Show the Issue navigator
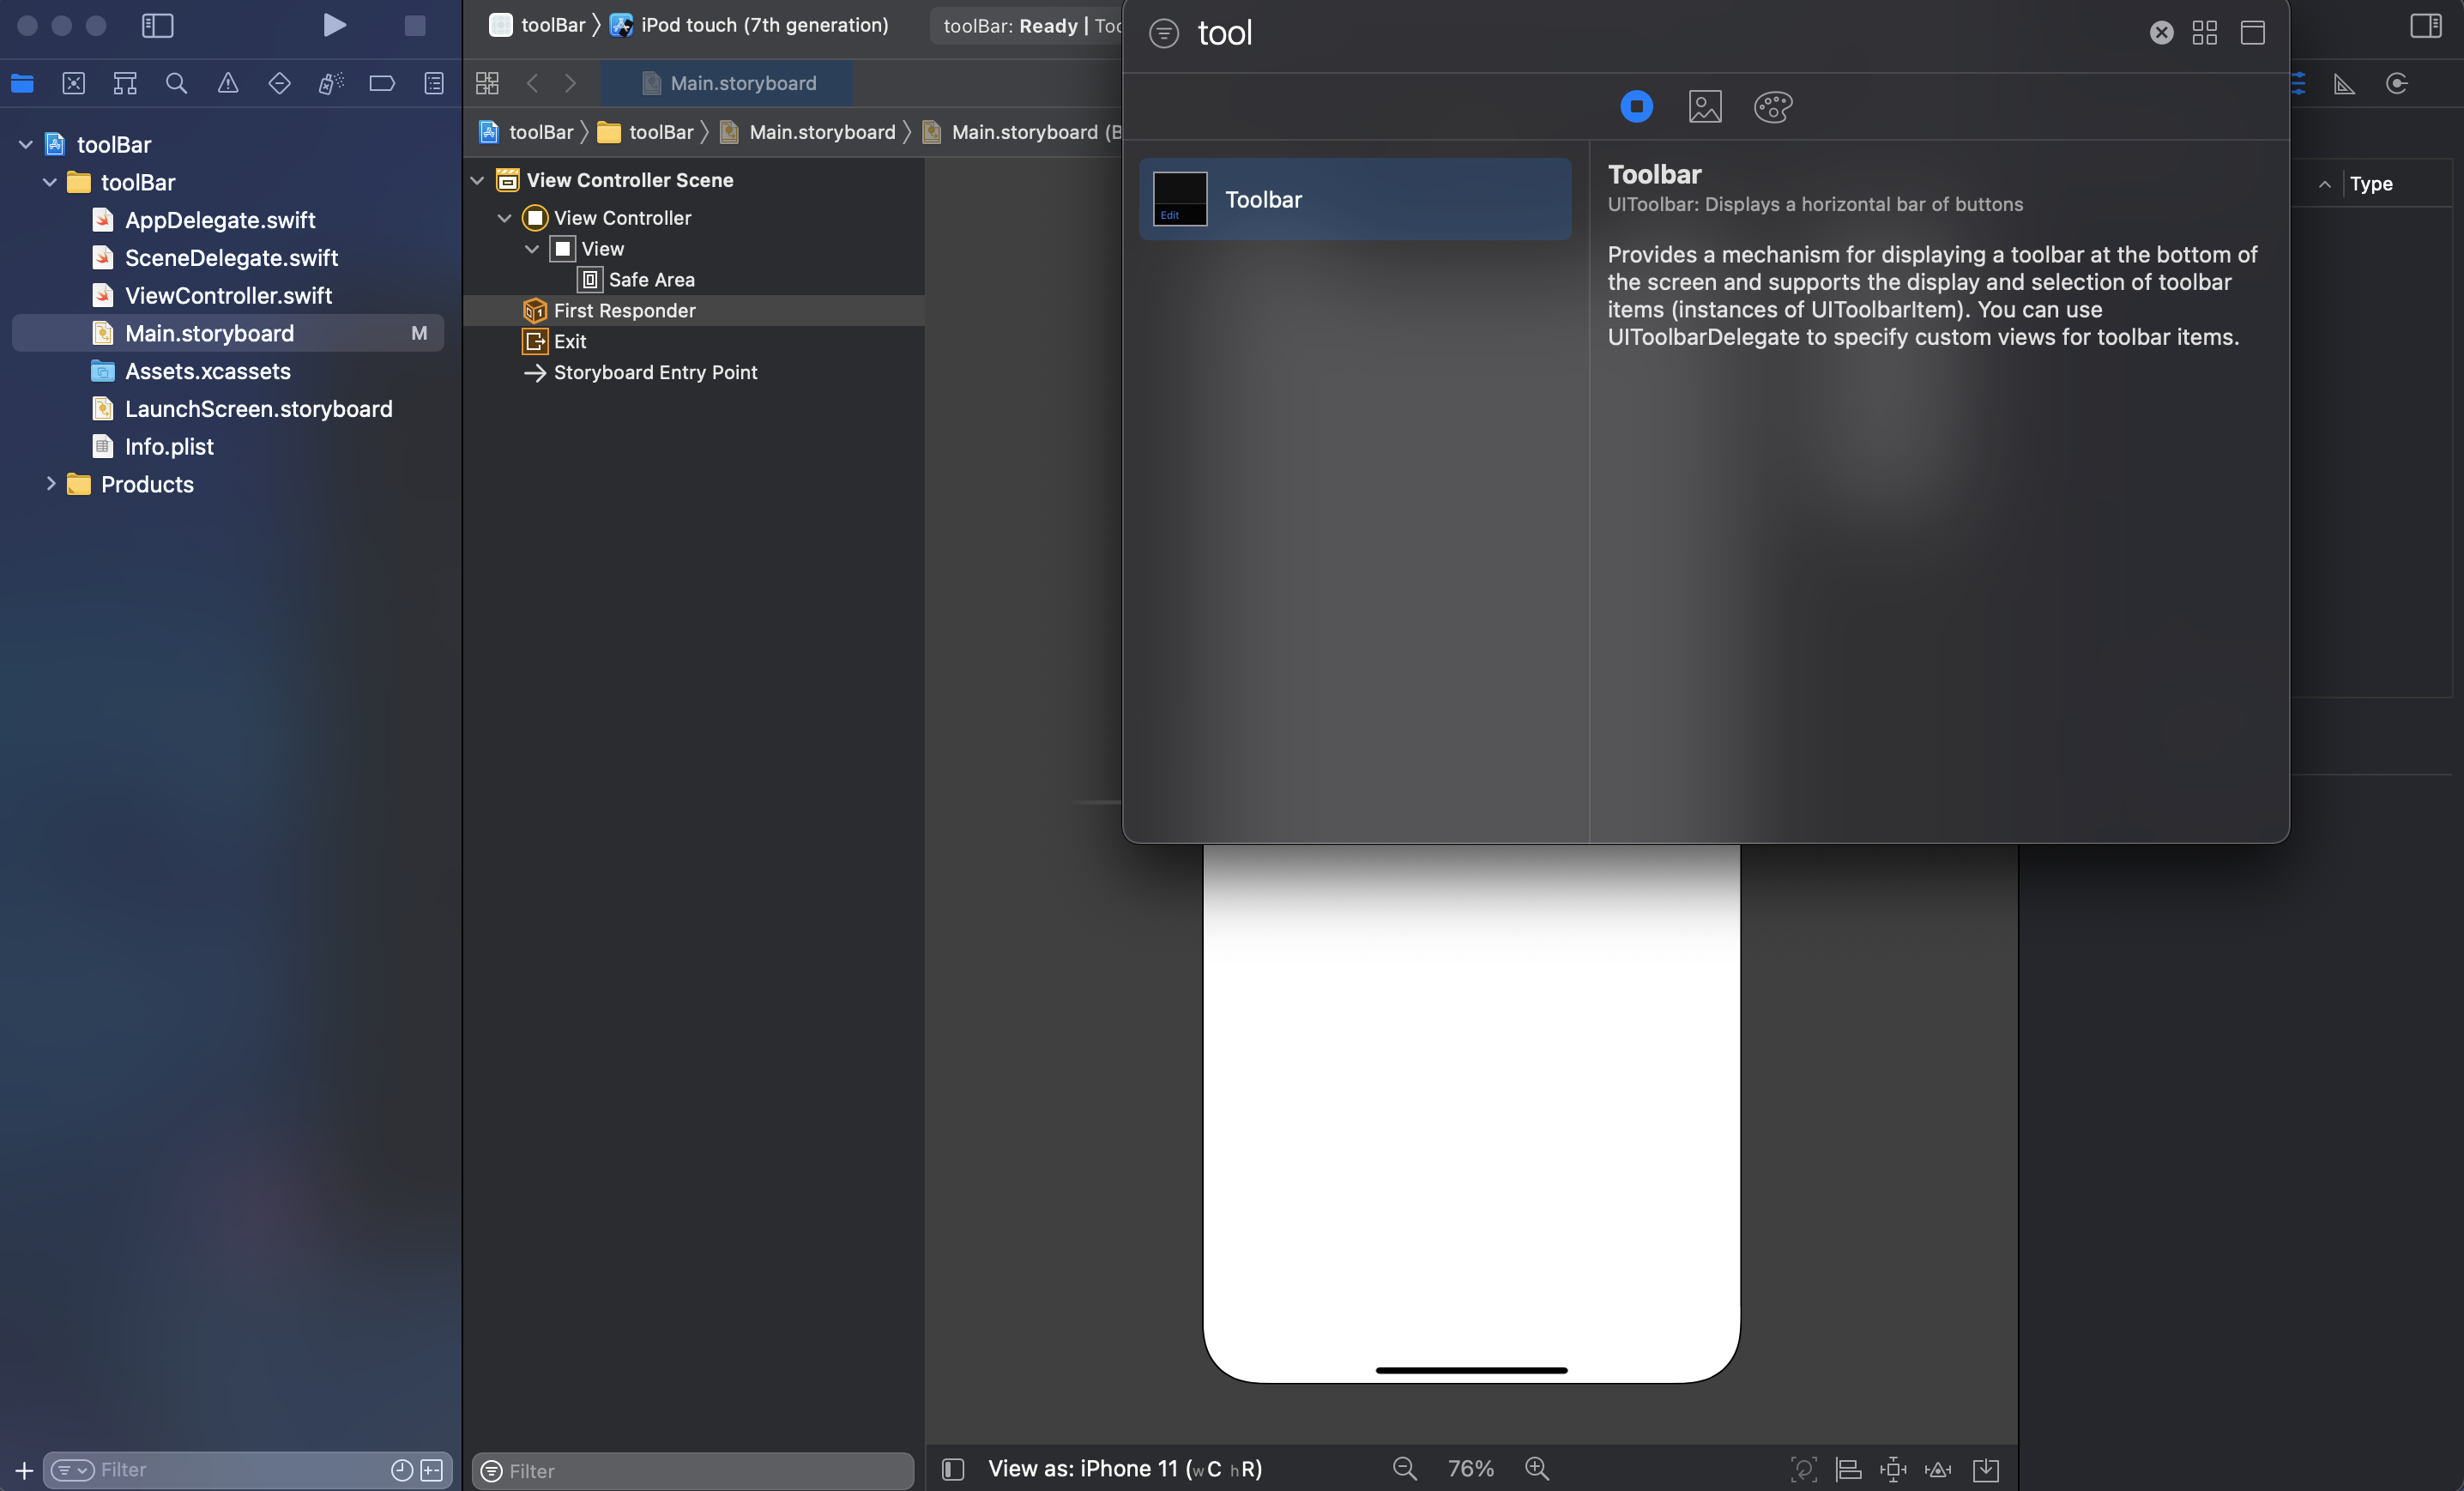 coord(228,84)
